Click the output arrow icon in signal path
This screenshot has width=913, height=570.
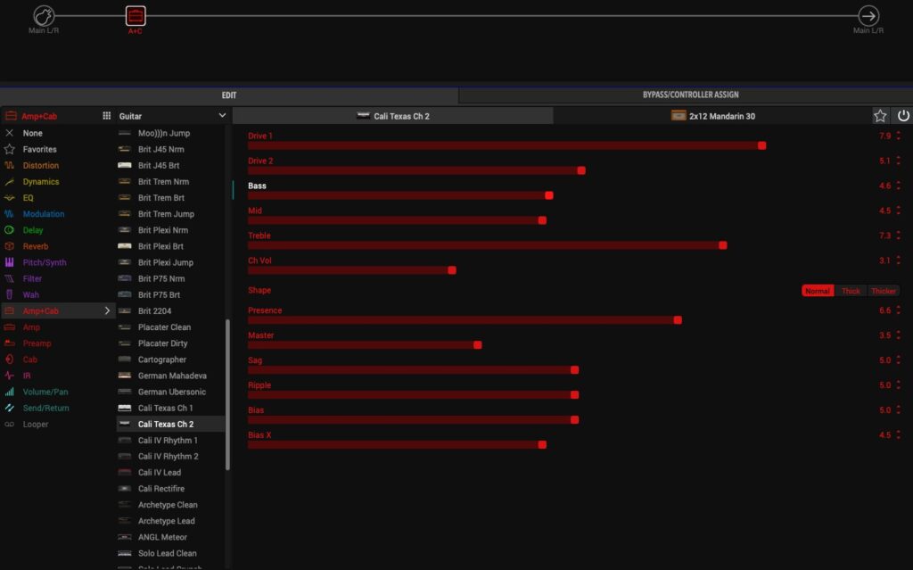click(868, 16)
